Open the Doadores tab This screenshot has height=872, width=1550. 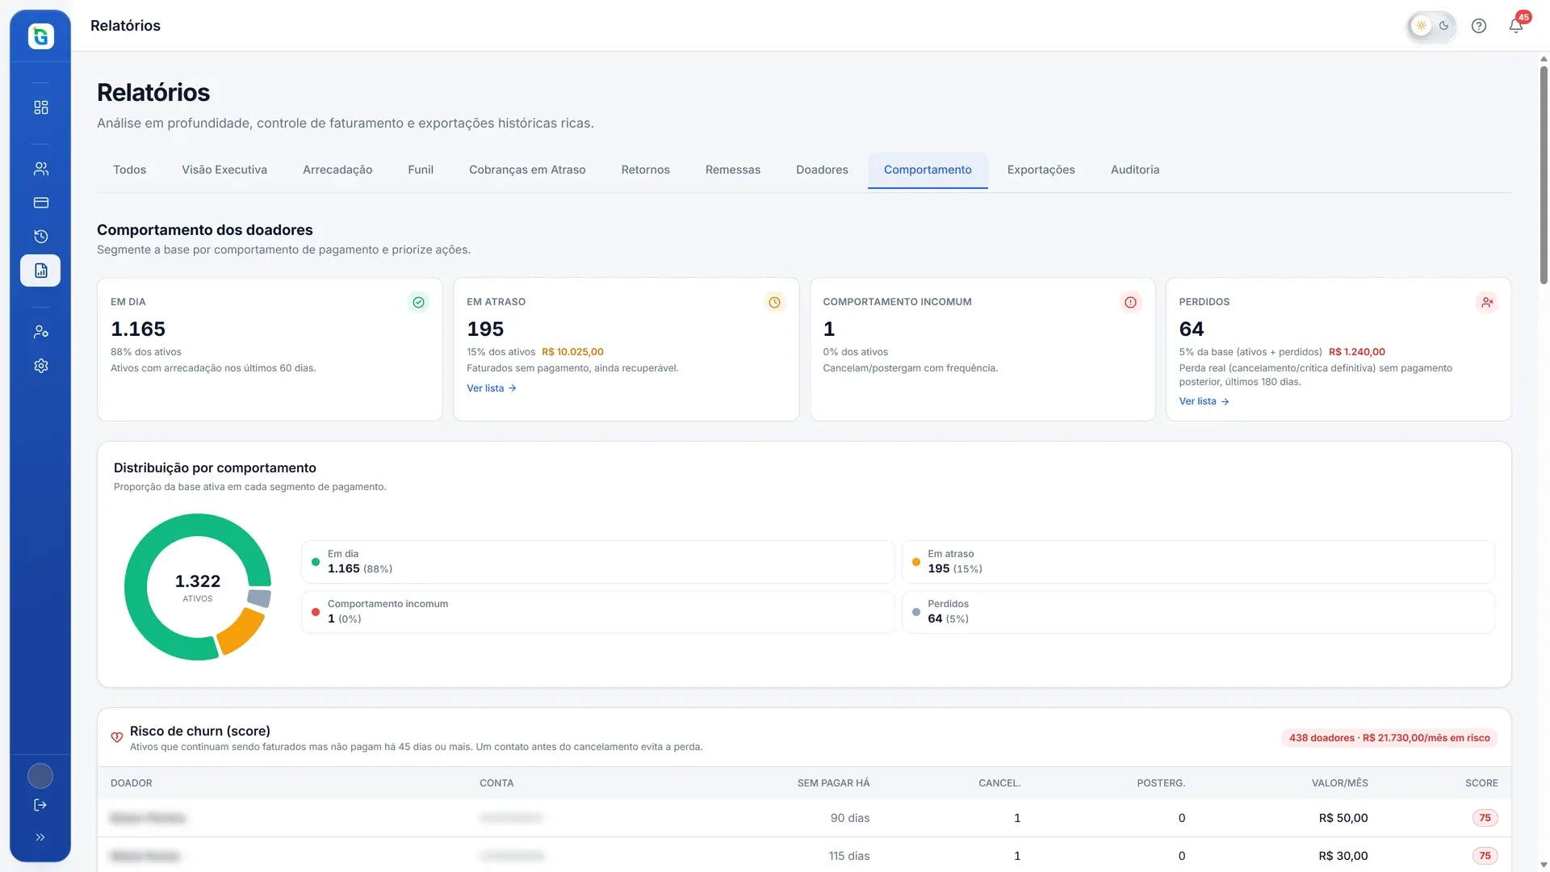822,170
